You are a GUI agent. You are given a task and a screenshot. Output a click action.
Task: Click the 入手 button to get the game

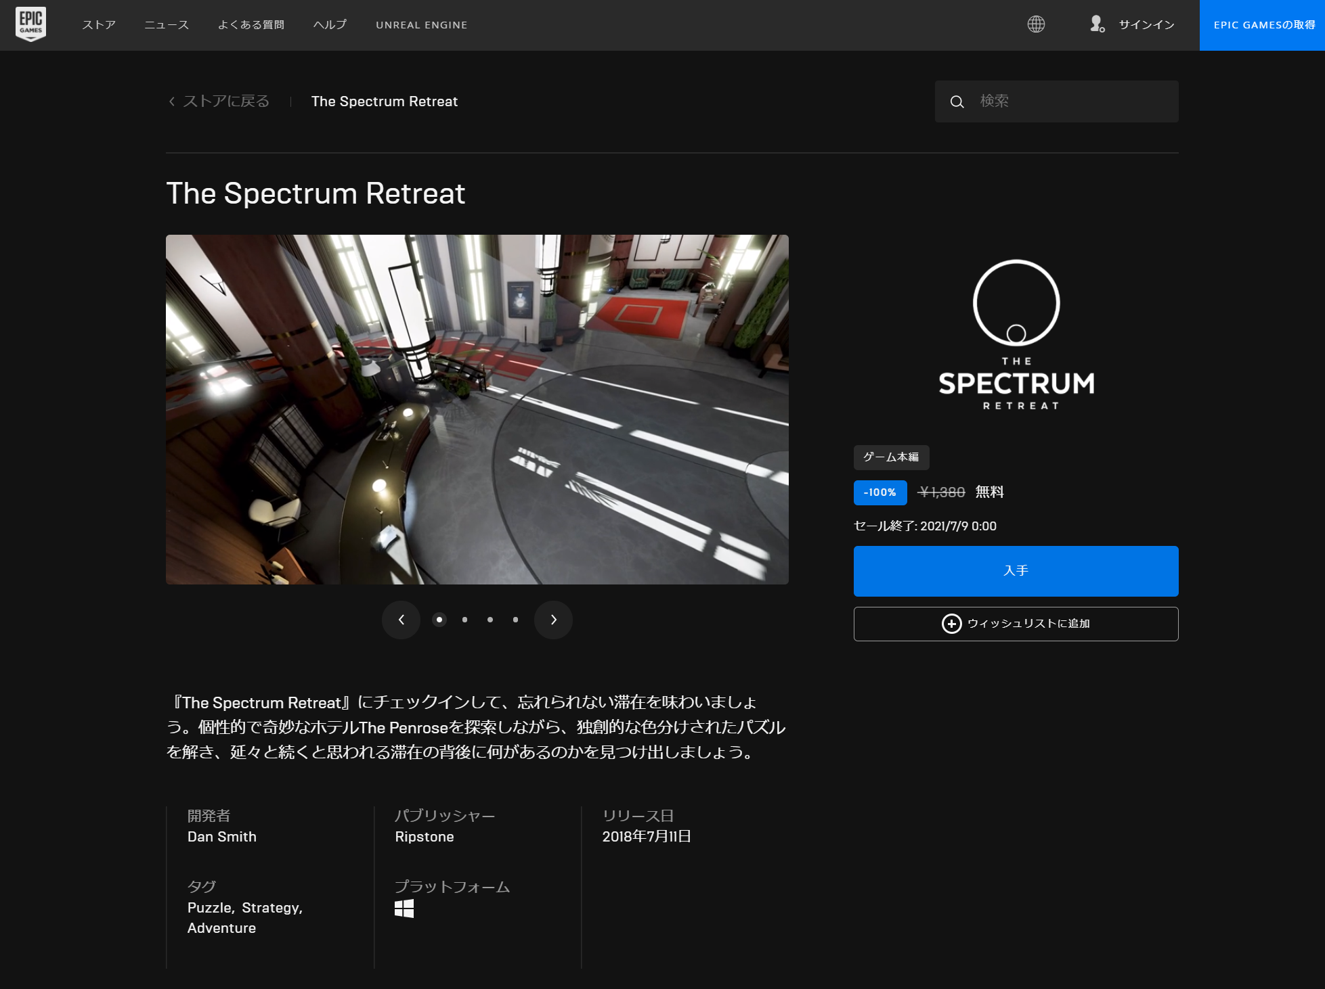click(x=1016, y=570)
